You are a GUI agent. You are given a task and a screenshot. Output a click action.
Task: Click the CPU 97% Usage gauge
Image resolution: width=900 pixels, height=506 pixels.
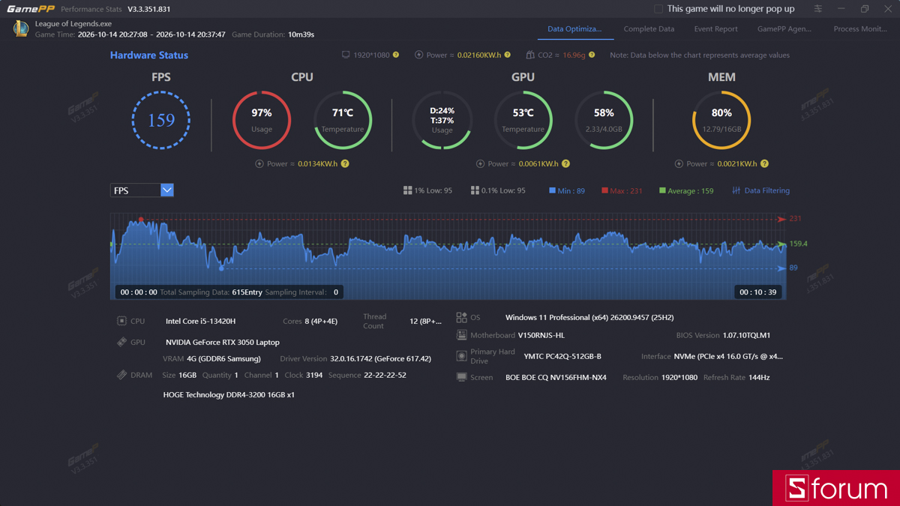tap(262, 120)
